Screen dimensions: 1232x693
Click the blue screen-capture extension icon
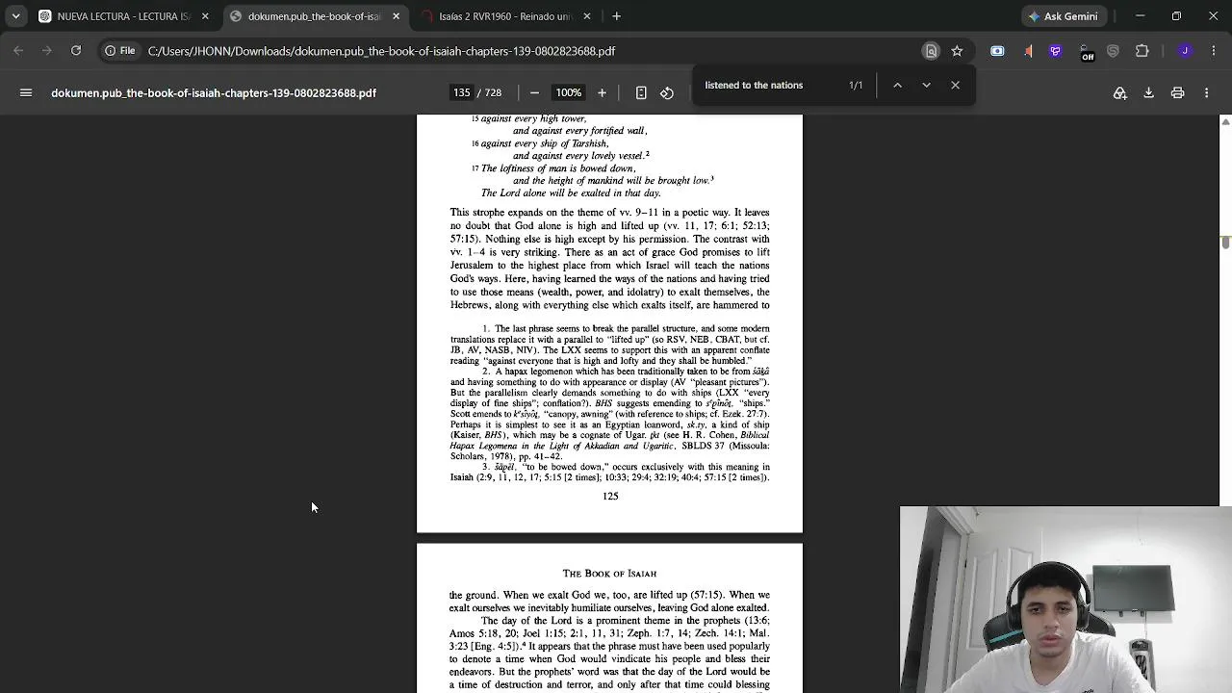[997, 51]
